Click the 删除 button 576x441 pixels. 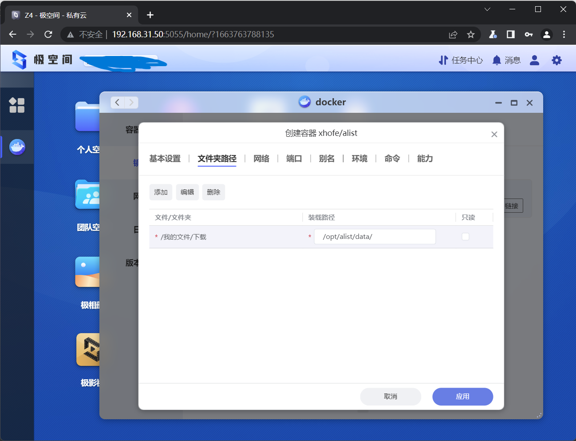[x=213, y=192]
